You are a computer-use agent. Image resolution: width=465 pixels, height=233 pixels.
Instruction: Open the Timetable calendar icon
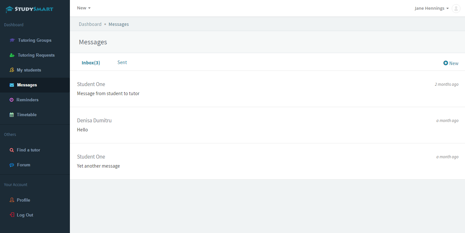[x=12, y=115]
